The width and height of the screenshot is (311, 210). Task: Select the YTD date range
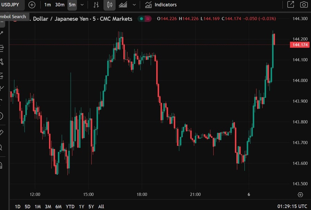70,207
